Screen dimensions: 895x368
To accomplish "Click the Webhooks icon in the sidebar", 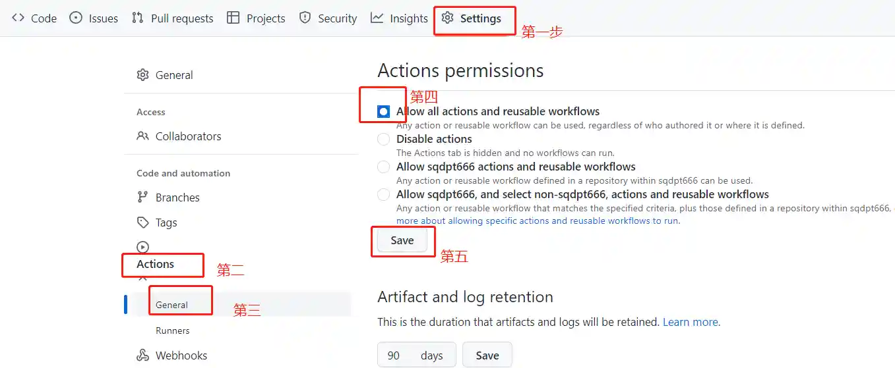I will [x=142, y=355].
